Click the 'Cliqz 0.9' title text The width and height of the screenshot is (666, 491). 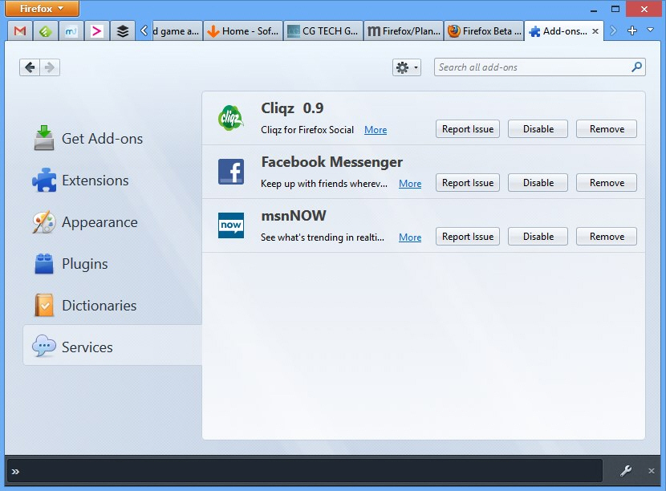(x=292, y=108)
